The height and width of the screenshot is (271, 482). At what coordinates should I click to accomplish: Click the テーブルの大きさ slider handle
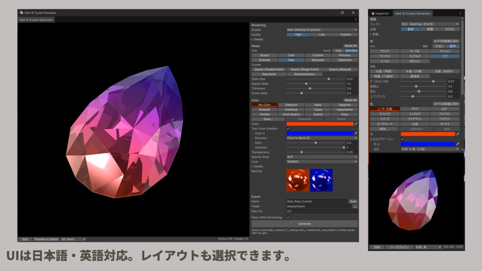(433, 81)
